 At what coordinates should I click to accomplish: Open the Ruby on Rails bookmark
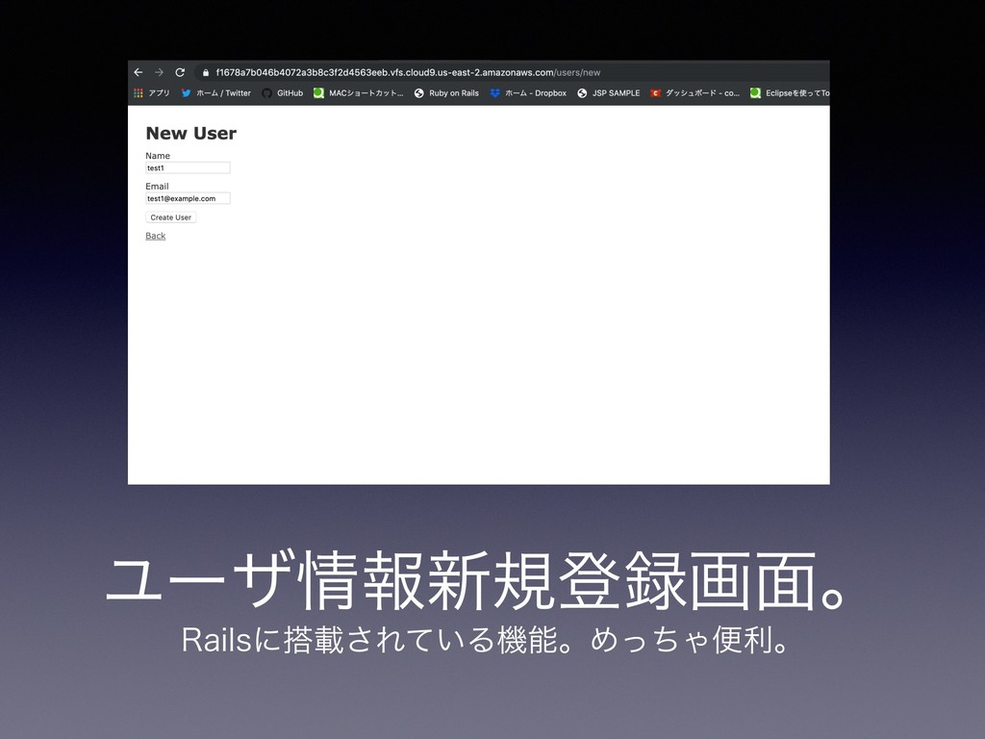[x=446, y=93]
